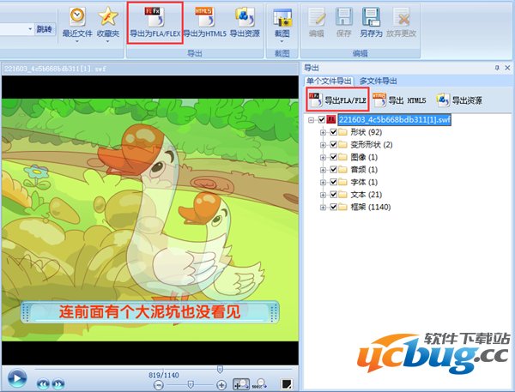Uncheck the 字体 (1) checkbox
515x392 pixels.
(334, 182)
